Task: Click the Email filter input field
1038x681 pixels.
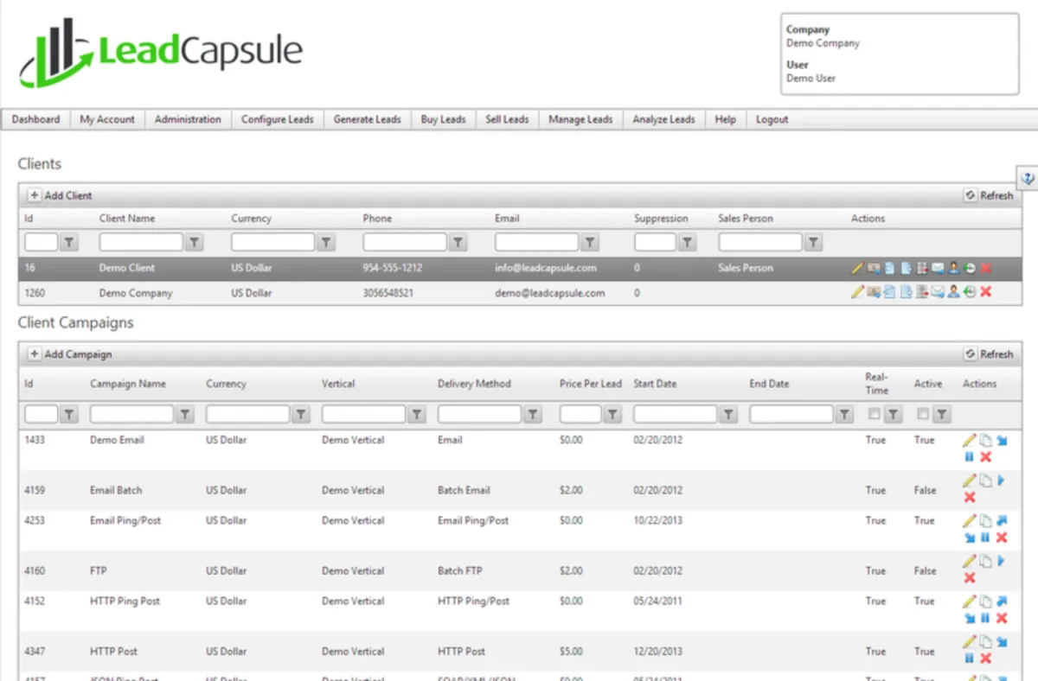Action: 536,243
